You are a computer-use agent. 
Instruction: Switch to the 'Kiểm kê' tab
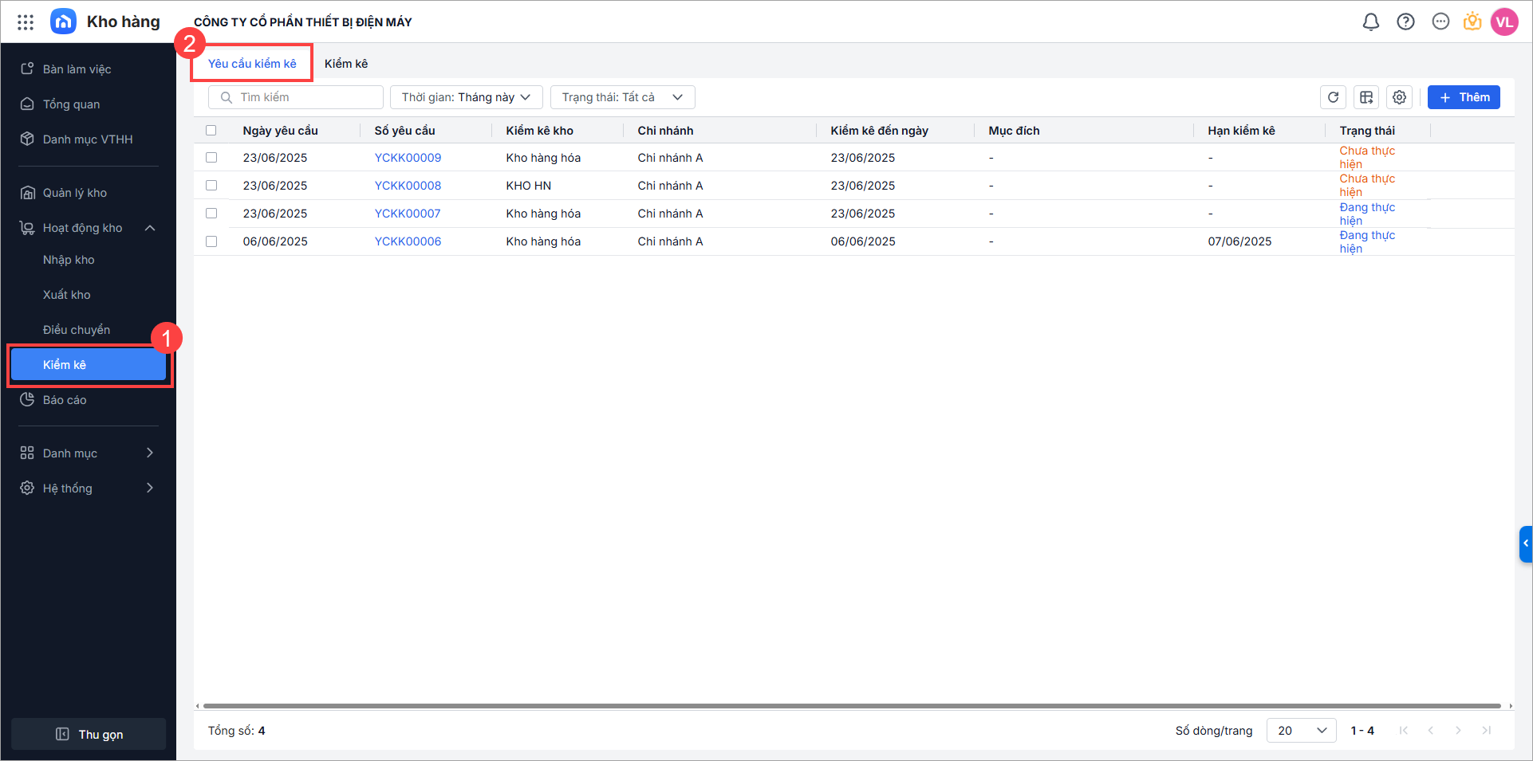coord(346,64)
